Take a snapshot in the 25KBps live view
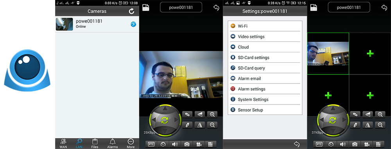This screenshot has height=149, width=391. [x=187, y=144]
